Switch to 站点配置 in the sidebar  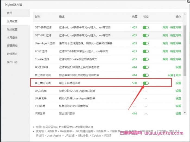pos(12,29)
